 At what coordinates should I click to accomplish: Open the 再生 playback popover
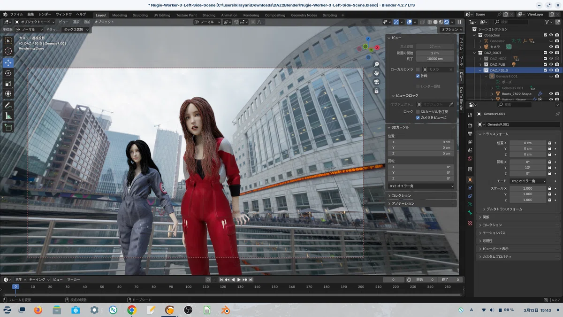21,279
